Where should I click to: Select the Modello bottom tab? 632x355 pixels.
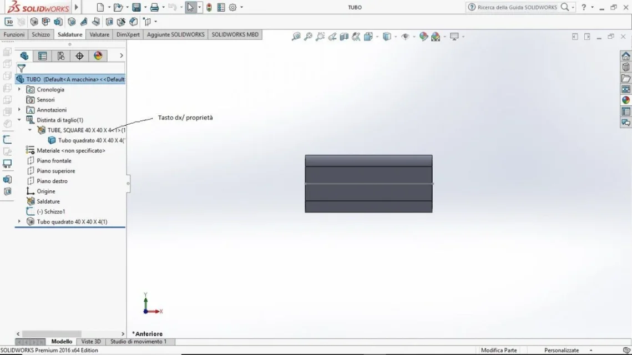(62, 341)
